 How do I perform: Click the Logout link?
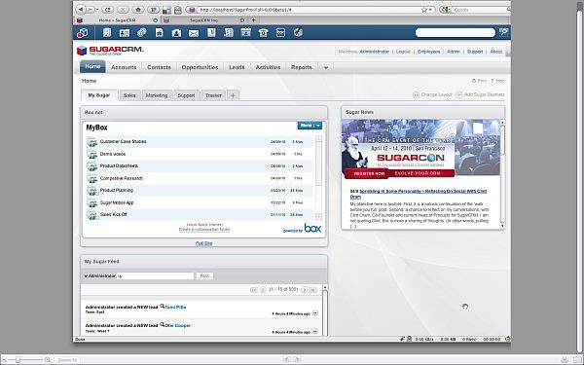(403, 52)
